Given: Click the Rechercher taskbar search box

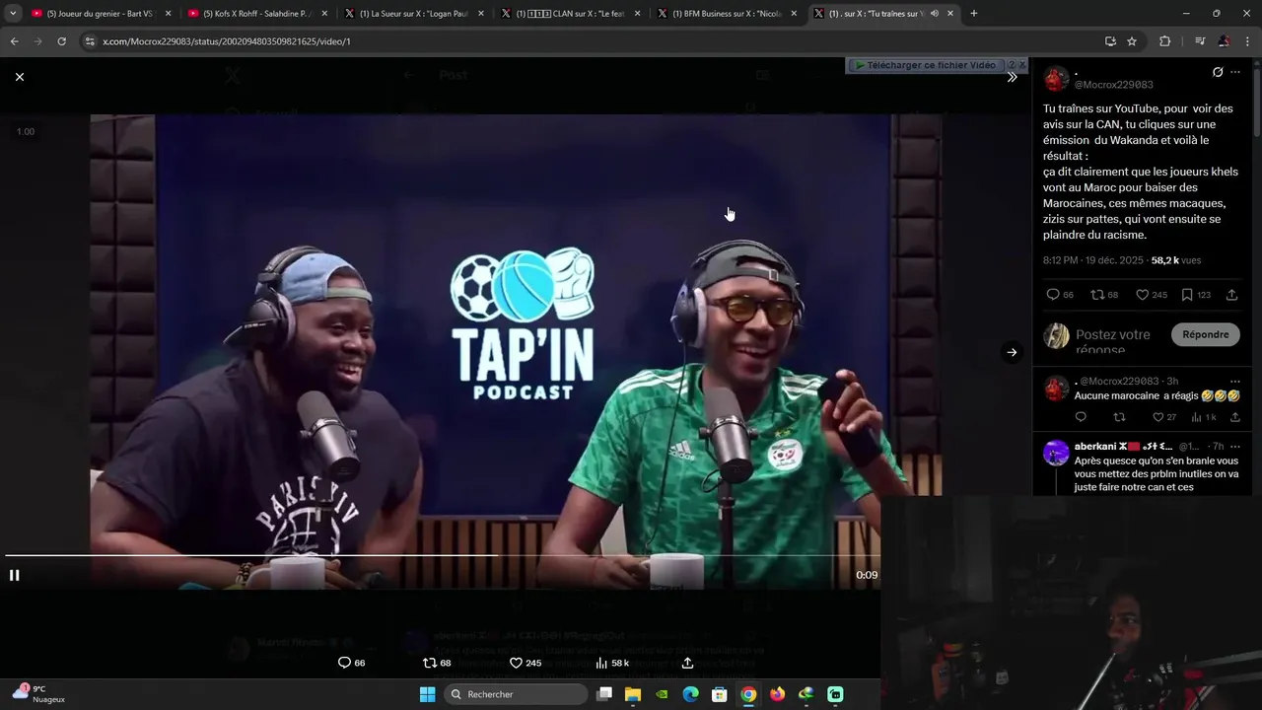Looking at the screenshot, I should click(516, 694).
